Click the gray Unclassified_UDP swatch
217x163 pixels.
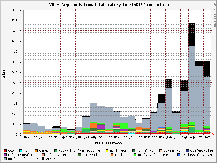pyautogui.click(x=5, y=159)
